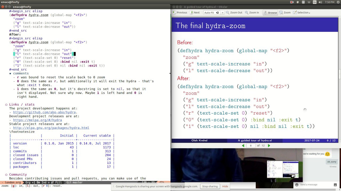341x191 pixels.
Task: Click the shared screen thumbnail in Hangouts
Action: (283, 169)
